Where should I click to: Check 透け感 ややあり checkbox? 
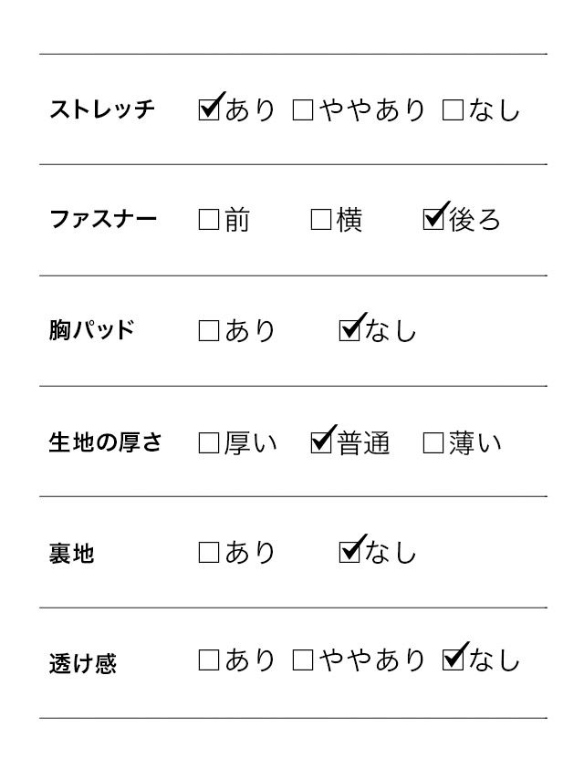(303, 660)
